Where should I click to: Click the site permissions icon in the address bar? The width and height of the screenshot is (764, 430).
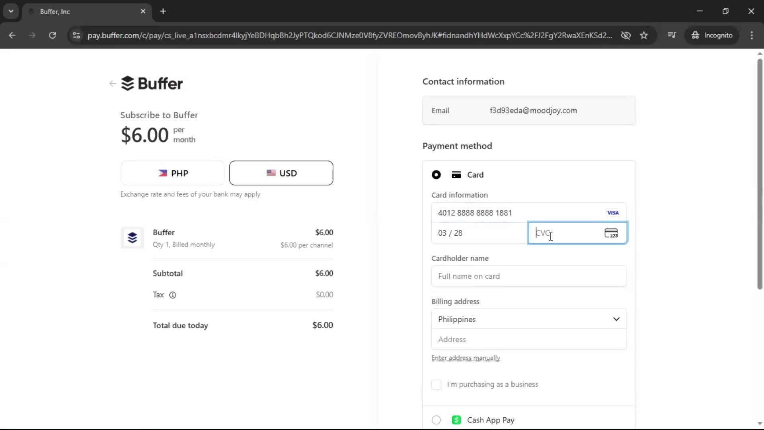coord(76,35)
